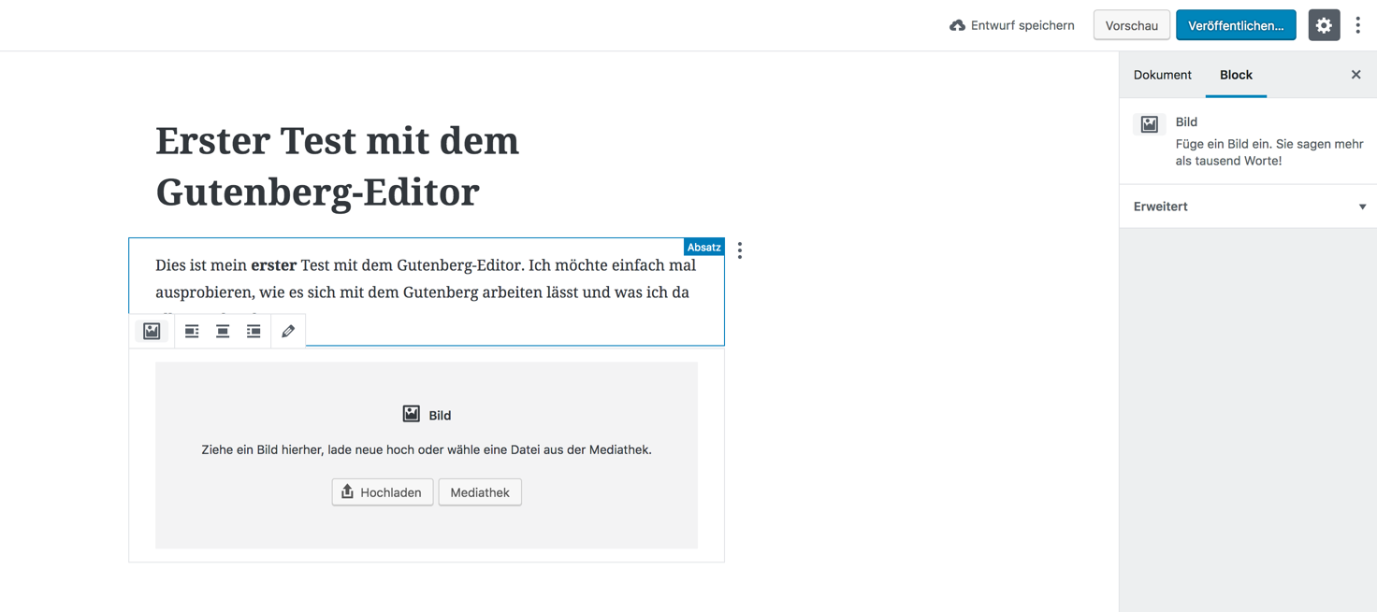Screen dimensions: 1377x612
Task: Expand the Erweitert panel
Action: pos(1248,206)
